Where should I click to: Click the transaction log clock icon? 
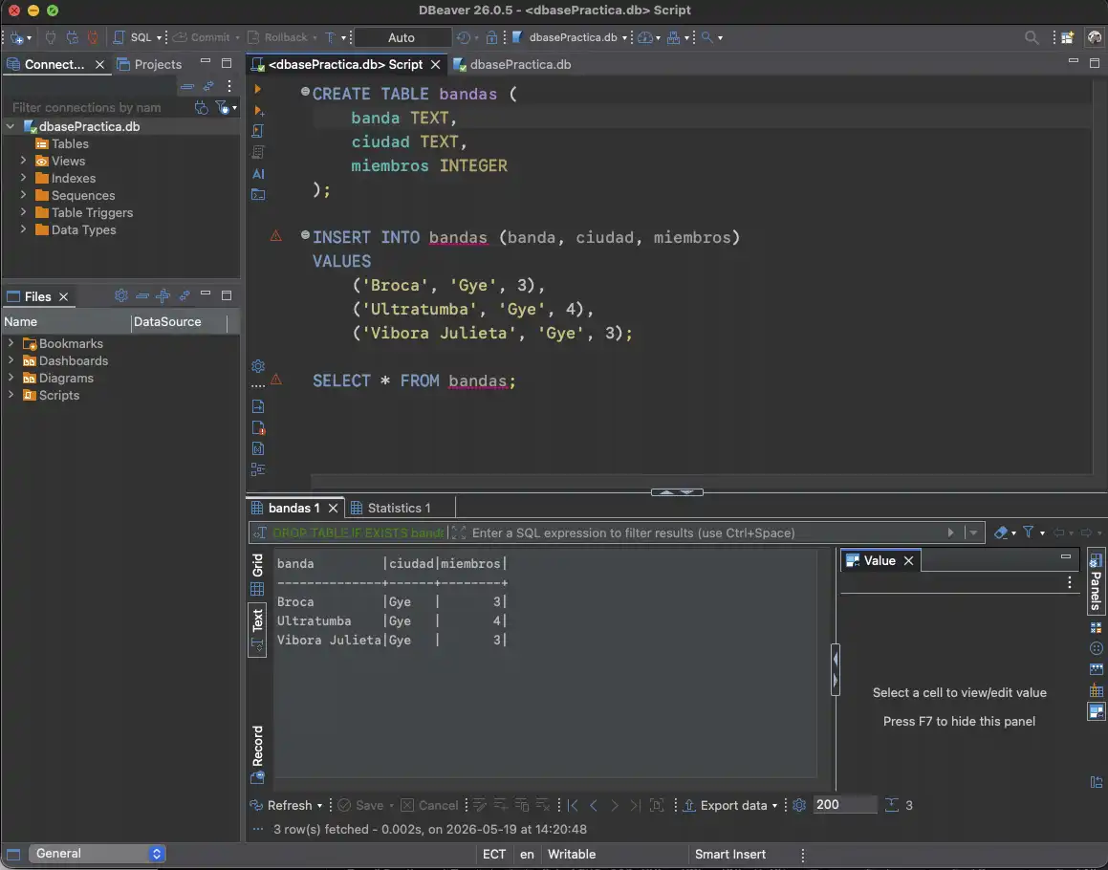pos(464,37)
